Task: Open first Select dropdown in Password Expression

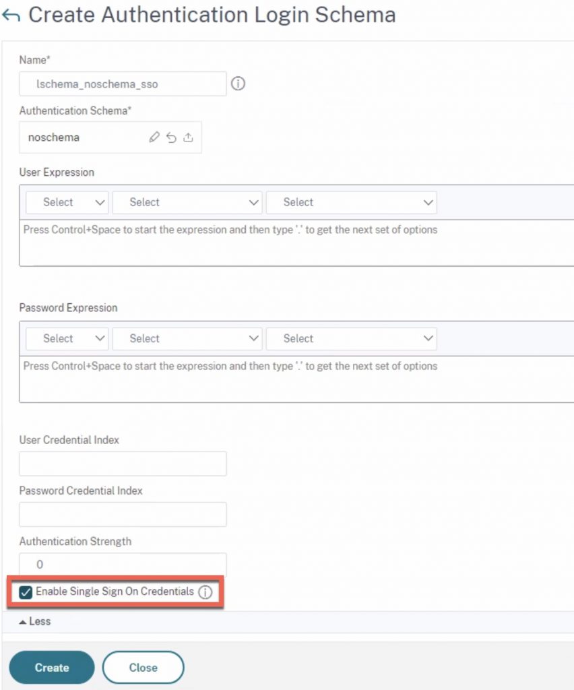Action: click(67, 338)
